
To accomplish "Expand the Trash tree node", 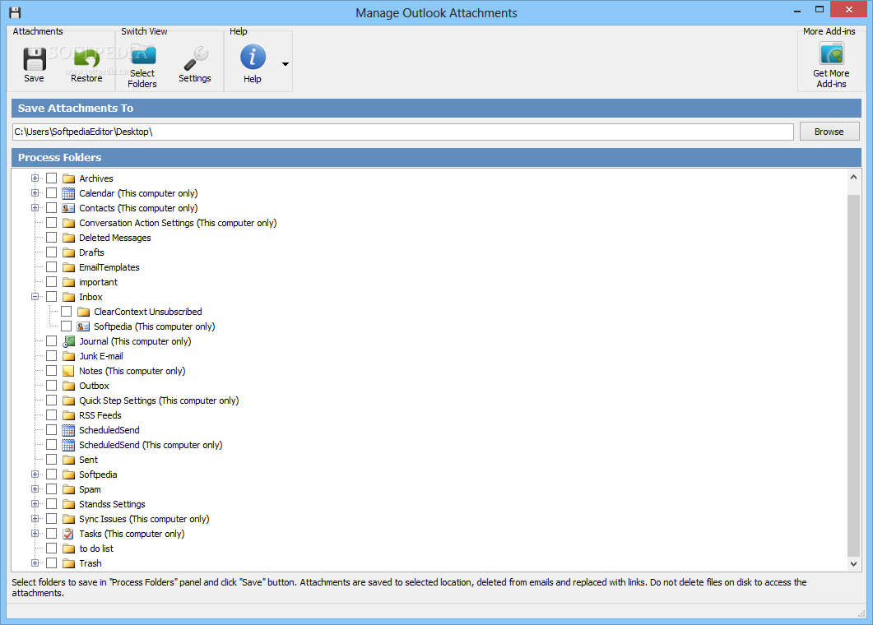I will coord(35,563).
